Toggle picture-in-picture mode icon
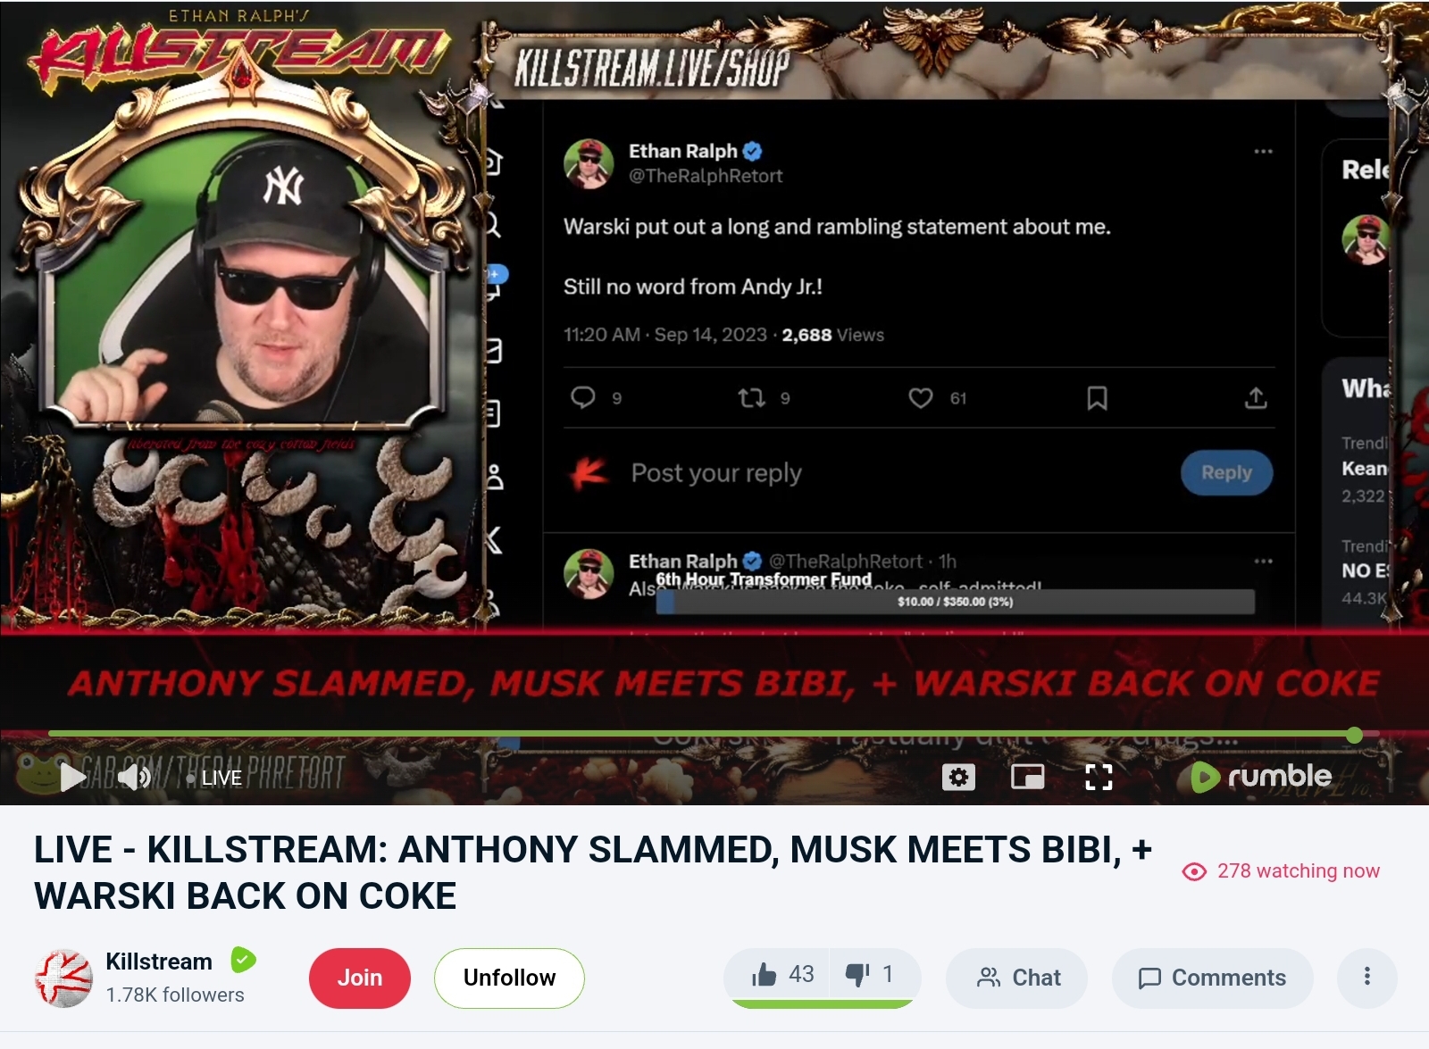This screenshot has width=1429, height=1049. [x=1028, y=777]
